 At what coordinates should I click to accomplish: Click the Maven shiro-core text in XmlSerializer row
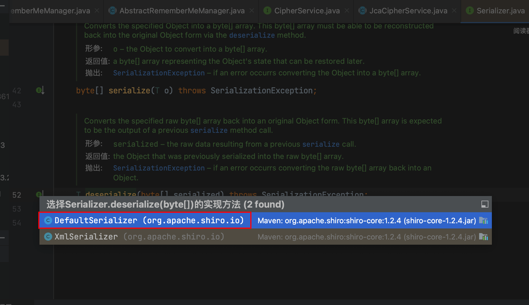coord(367,237)
